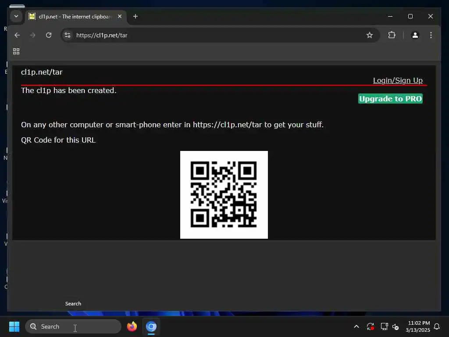Follow the Login/Sign Up link
Screen dimensions: 449x337
coord(398,81)
